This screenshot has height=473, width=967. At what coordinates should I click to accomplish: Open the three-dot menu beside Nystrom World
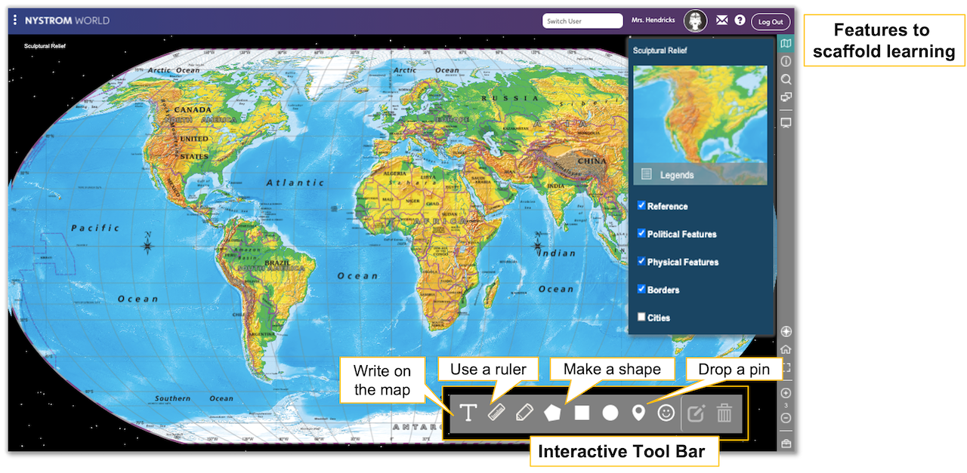[x=15, y=20]
